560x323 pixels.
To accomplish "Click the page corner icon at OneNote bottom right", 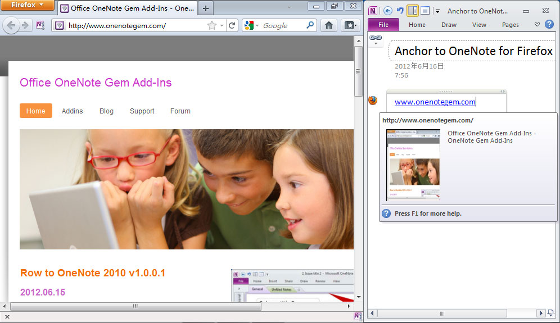I will click(x=550, y=313).
